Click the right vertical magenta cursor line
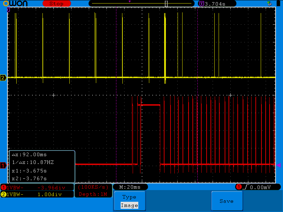Screen dimensions: 283x212 (x=197, y=95)
